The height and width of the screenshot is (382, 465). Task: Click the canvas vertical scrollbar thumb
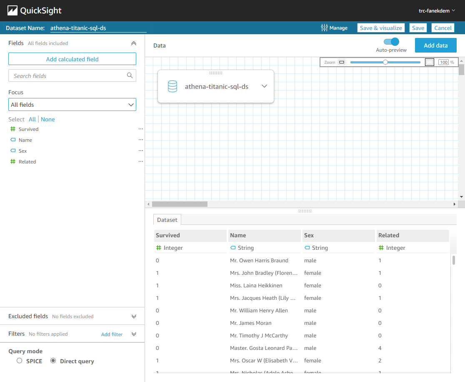click(x=461, y=70)
